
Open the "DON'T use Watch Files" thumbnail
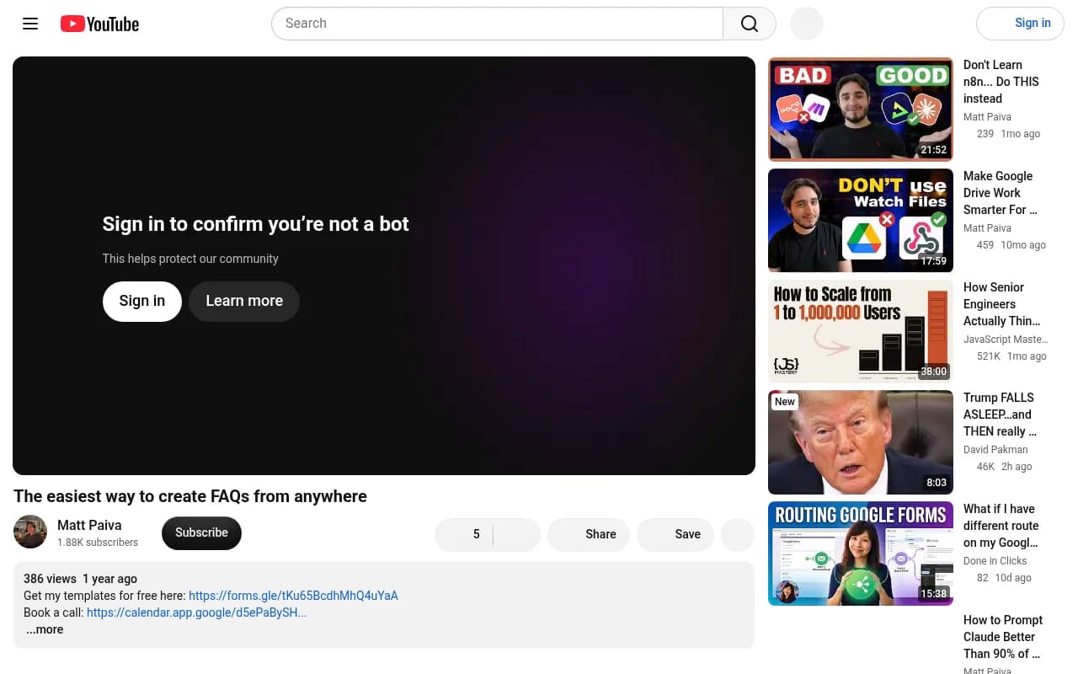click(861, 221)
